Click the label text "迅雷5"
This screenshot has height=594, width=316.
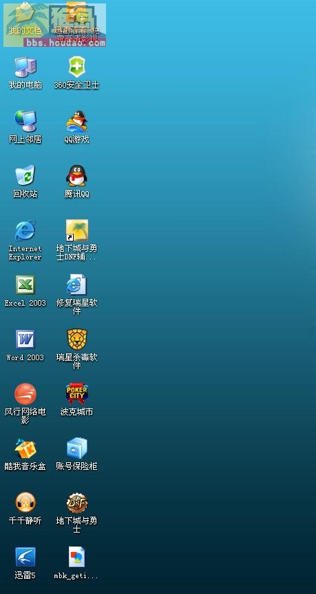click(x=25, y=575)
